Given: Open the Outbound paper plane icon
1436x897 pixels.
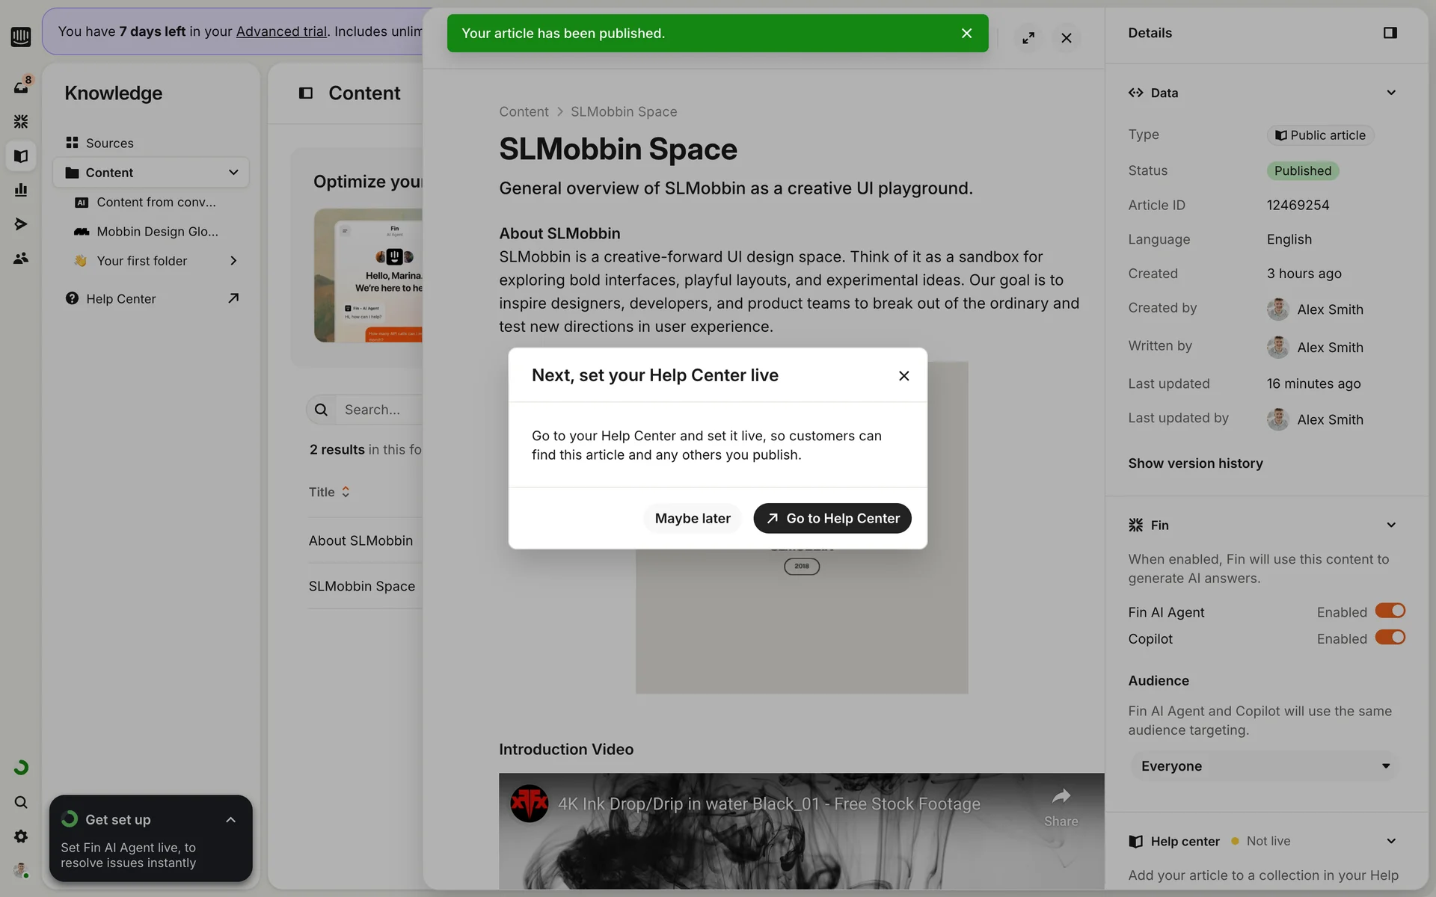Looking at the screenshot, I should (21, 224).
